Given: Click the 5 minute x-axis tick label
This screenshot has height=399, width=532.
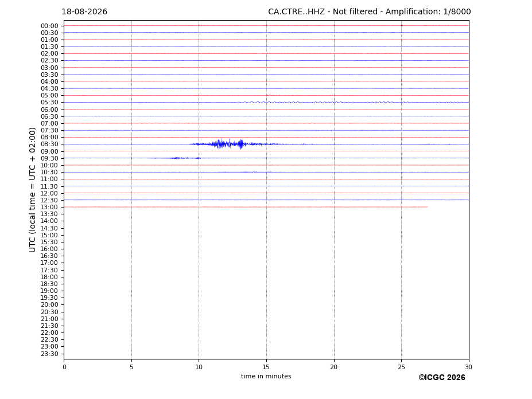Looking at the screenshot, I should (131, 367).
